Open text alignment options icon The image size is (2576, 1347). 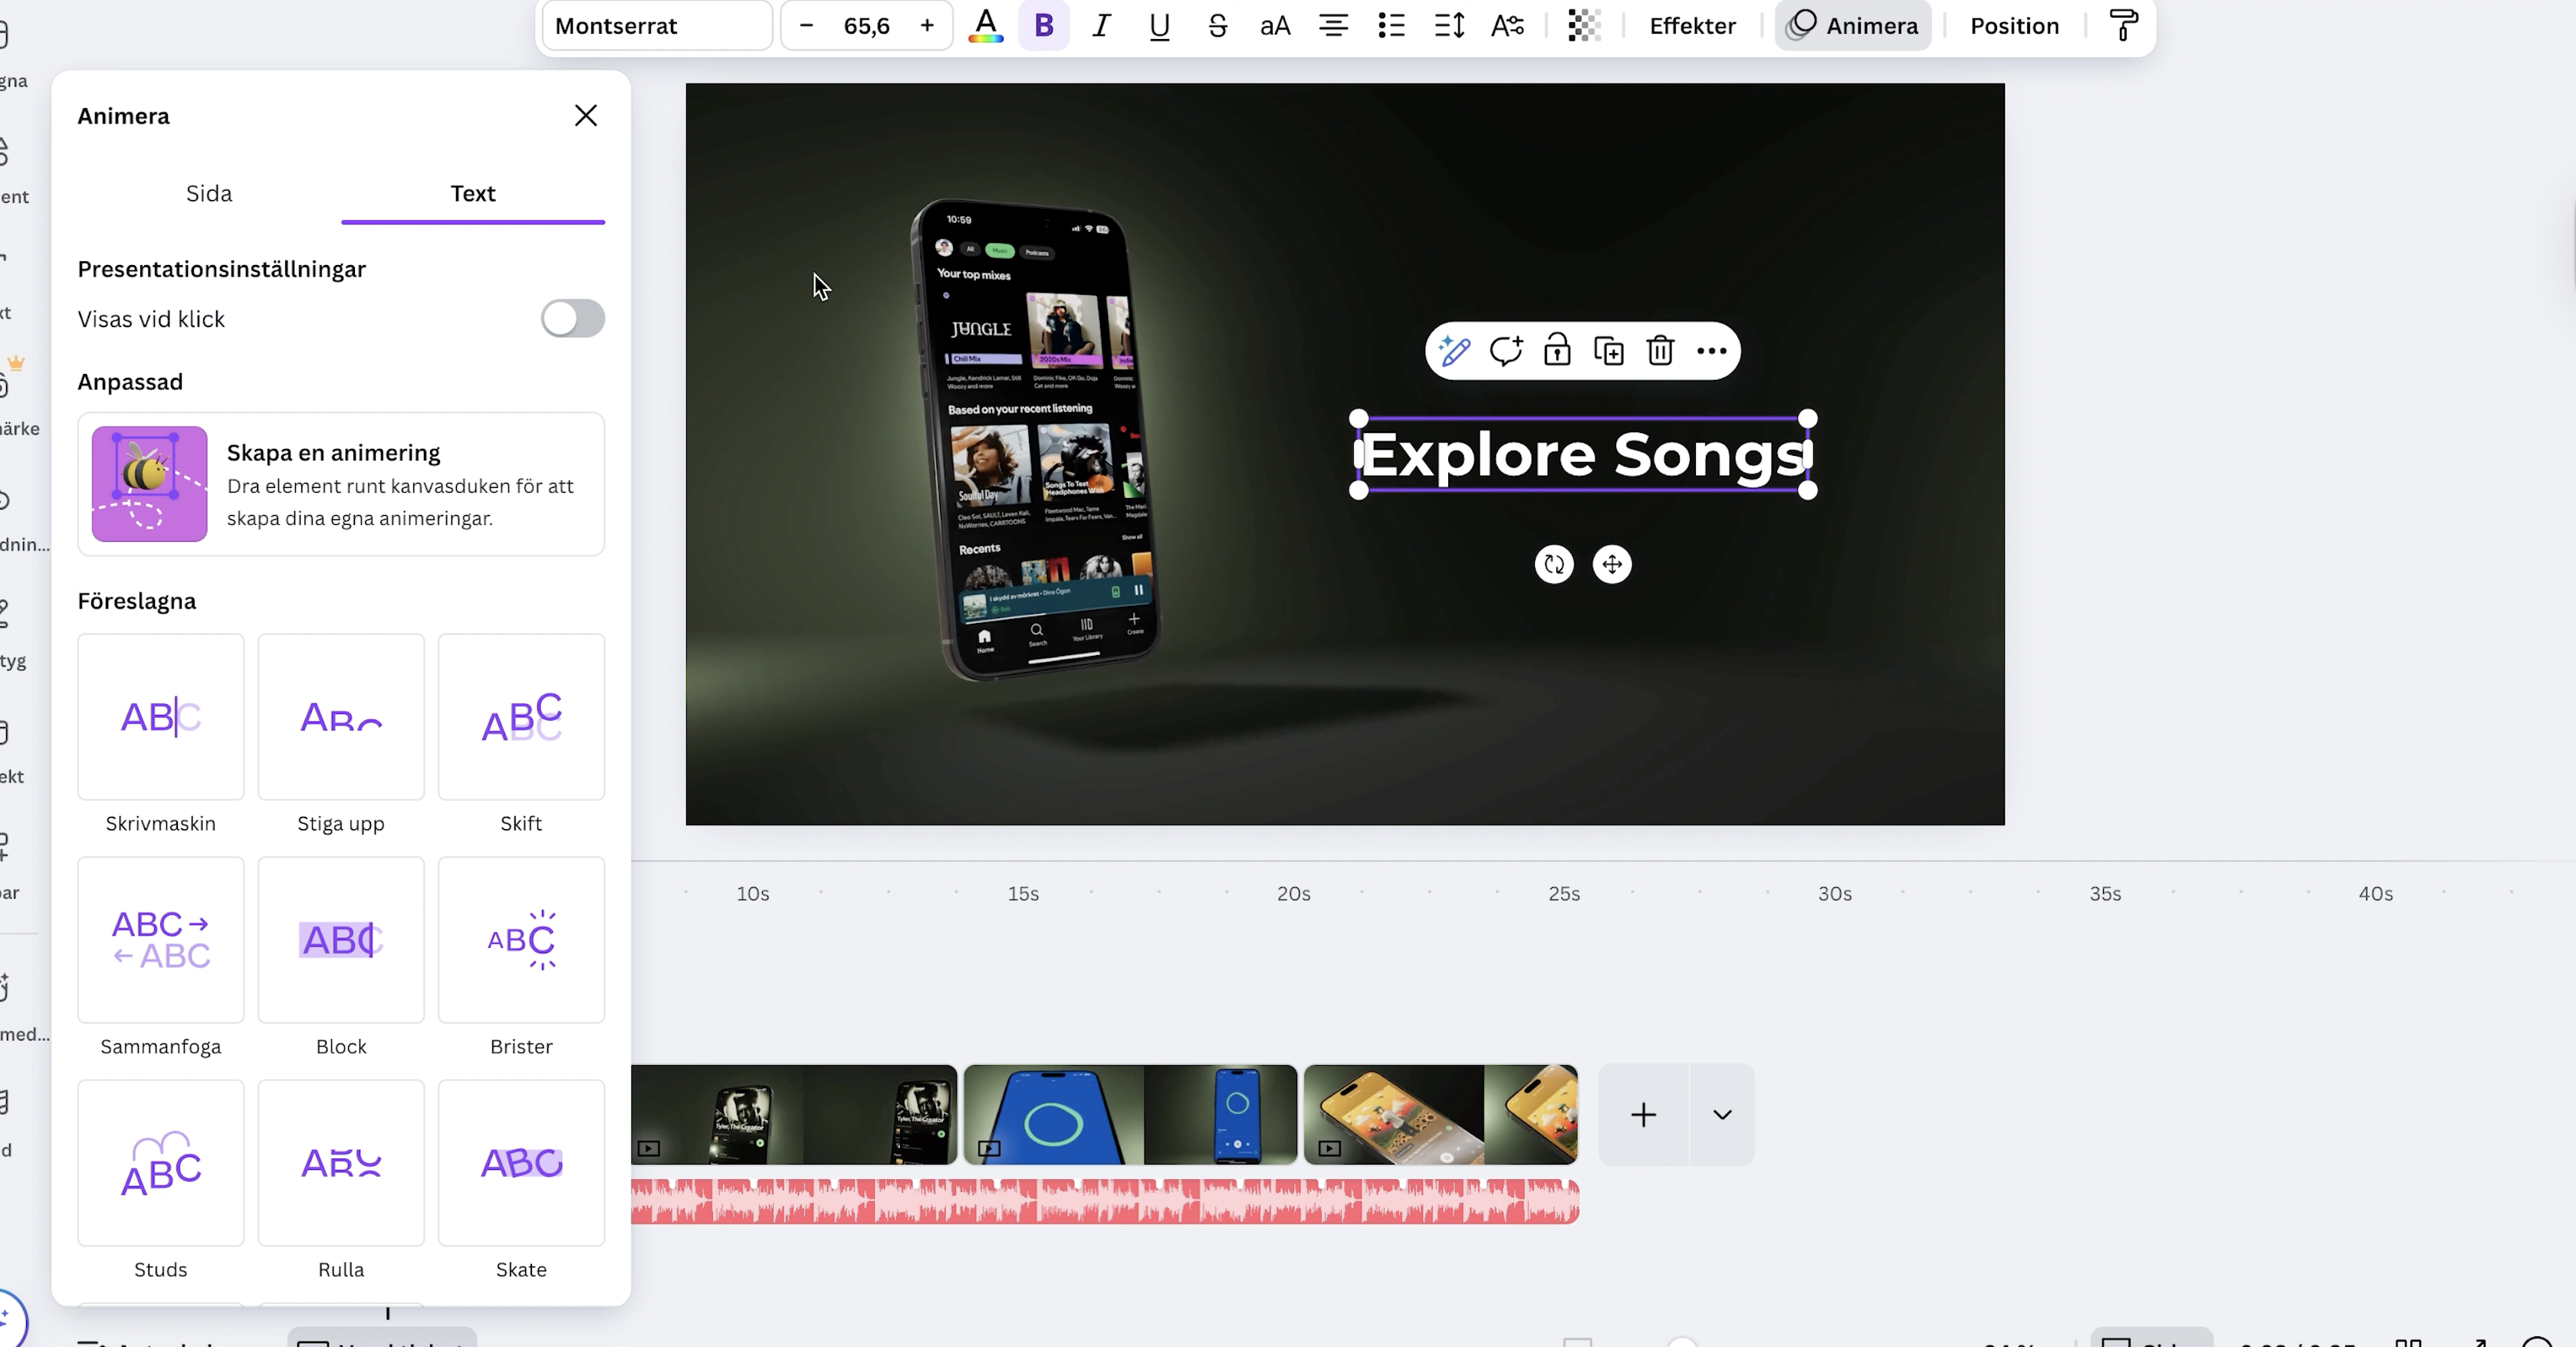1333,26
